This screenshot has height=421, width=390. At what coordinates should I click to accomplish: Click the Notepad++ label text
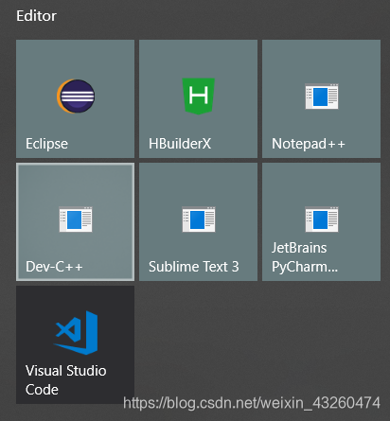point(309,144)
